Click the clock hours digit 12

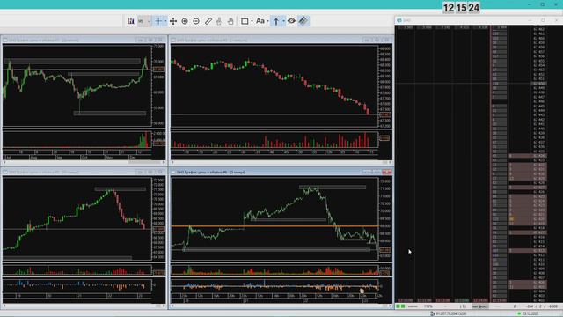click(x=449, y=8)
